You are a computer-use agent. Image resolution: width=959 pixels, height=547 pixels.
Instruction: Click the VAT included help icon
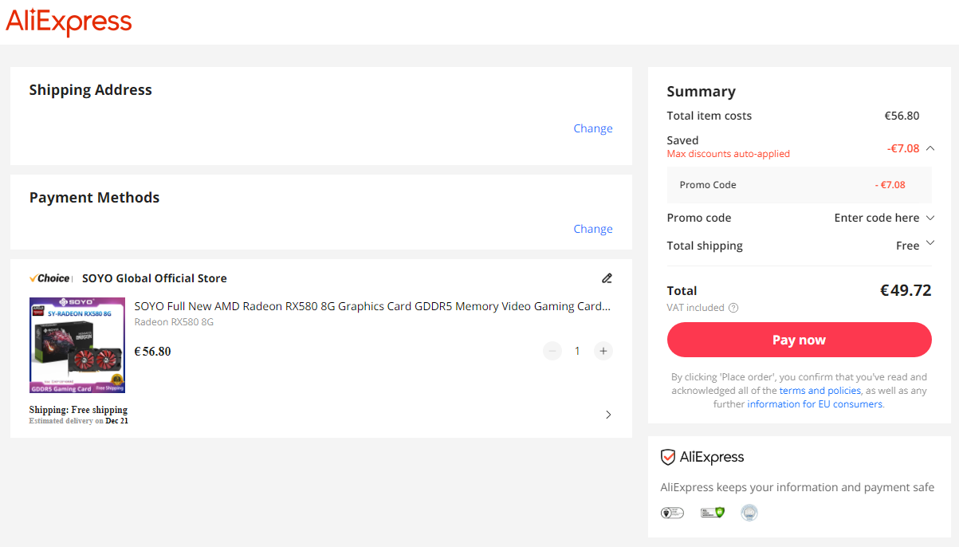[733, 308]
